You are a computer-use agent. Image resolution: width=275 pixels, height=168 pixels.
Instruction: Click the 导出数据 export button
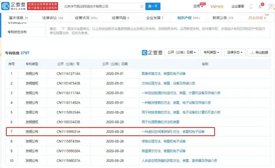(x=259, y=52)
